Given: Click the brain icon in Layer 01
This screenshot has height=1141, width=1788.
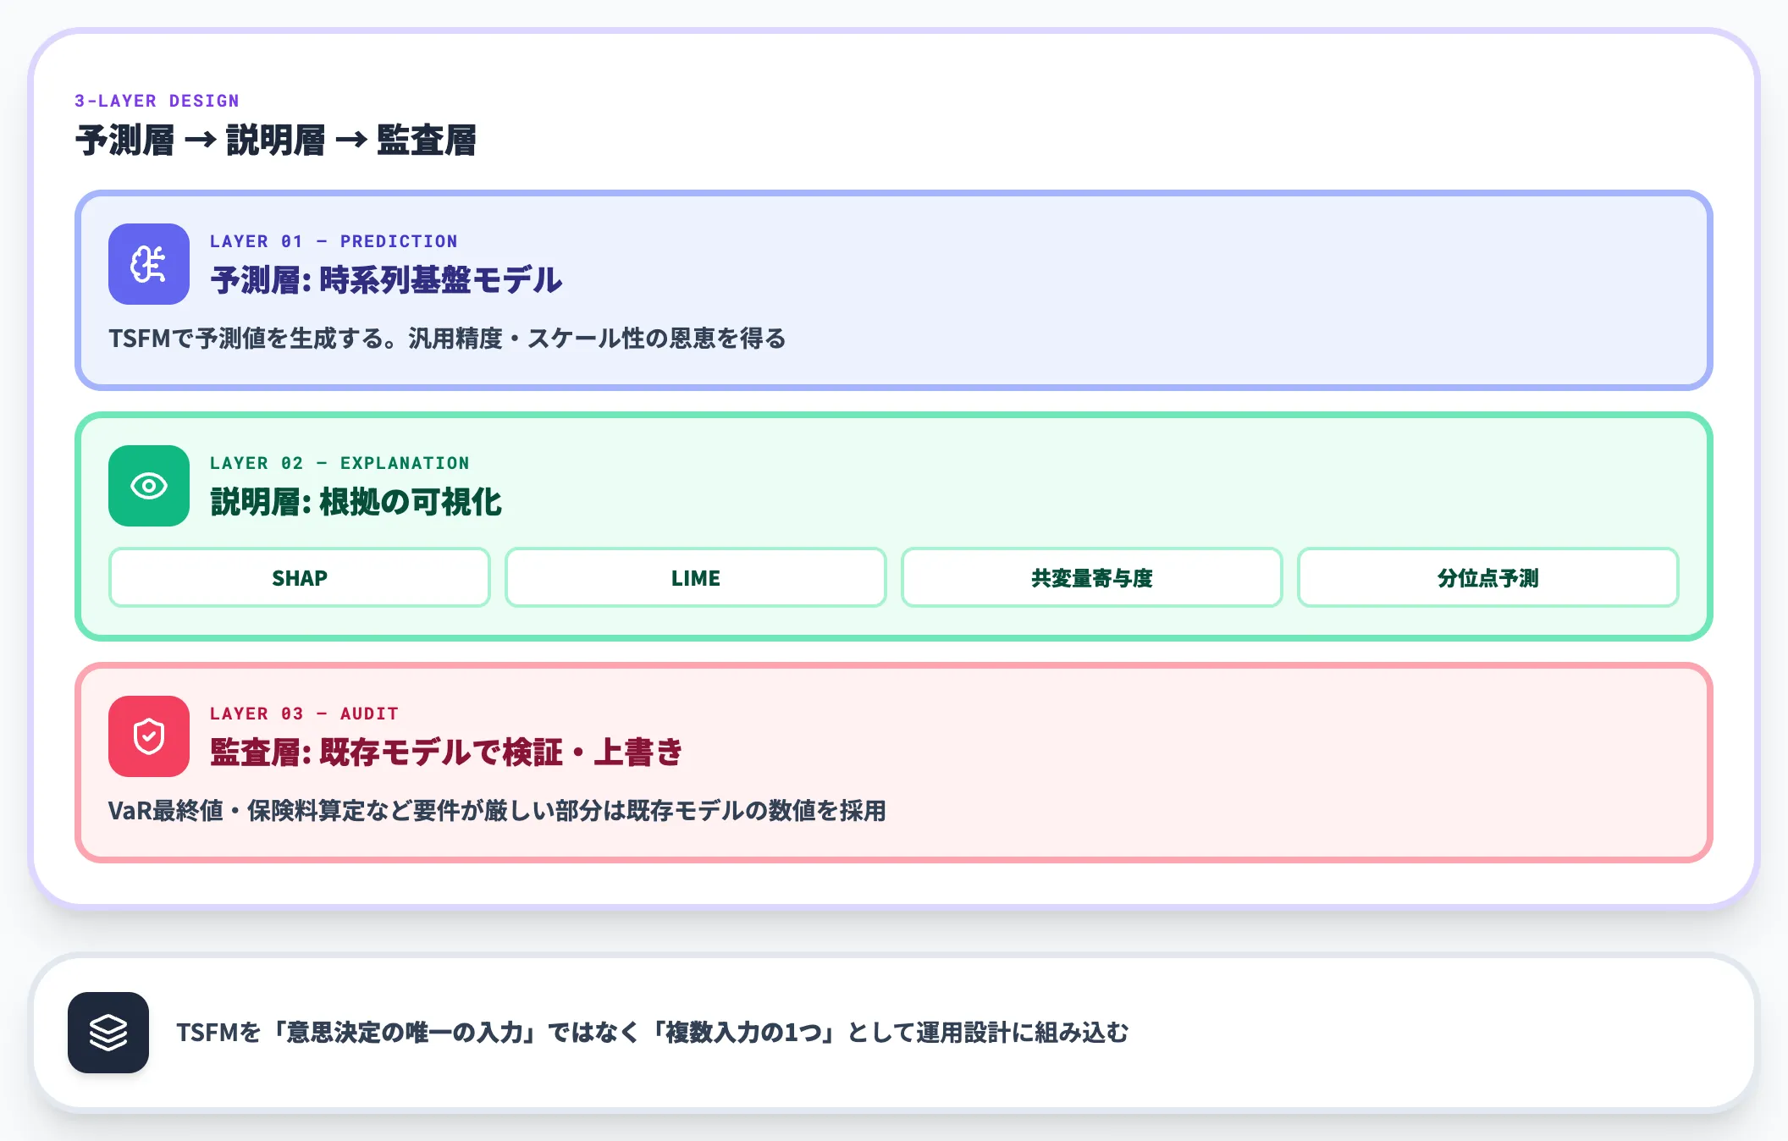Looking at the screenshot, I should coord(149,264).
